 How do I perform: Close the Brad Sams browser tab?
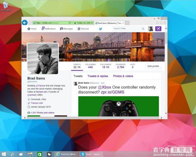[x=123, y=23]
